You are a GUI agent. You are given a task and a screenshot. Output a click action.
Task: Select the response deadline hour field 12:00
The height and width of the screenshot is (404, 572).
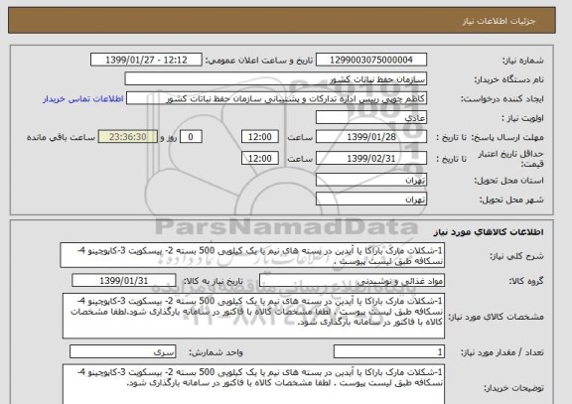pyautogui.click(x=260, y=137)
